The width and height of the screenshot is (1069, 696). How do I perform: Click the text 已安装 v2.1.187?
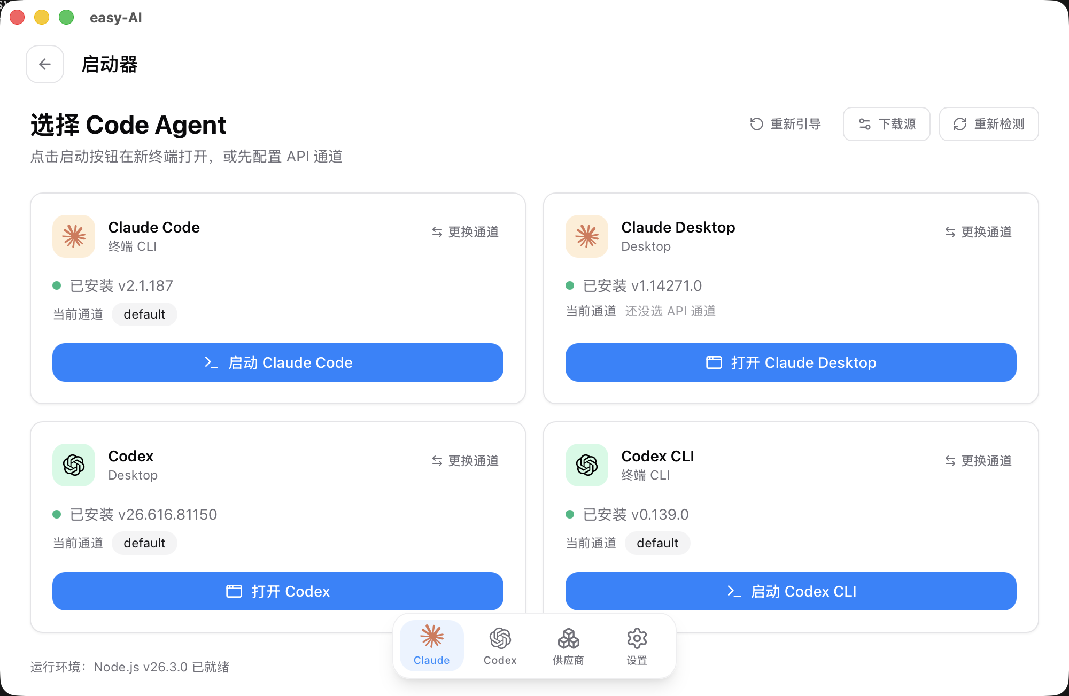pos(121,286)
